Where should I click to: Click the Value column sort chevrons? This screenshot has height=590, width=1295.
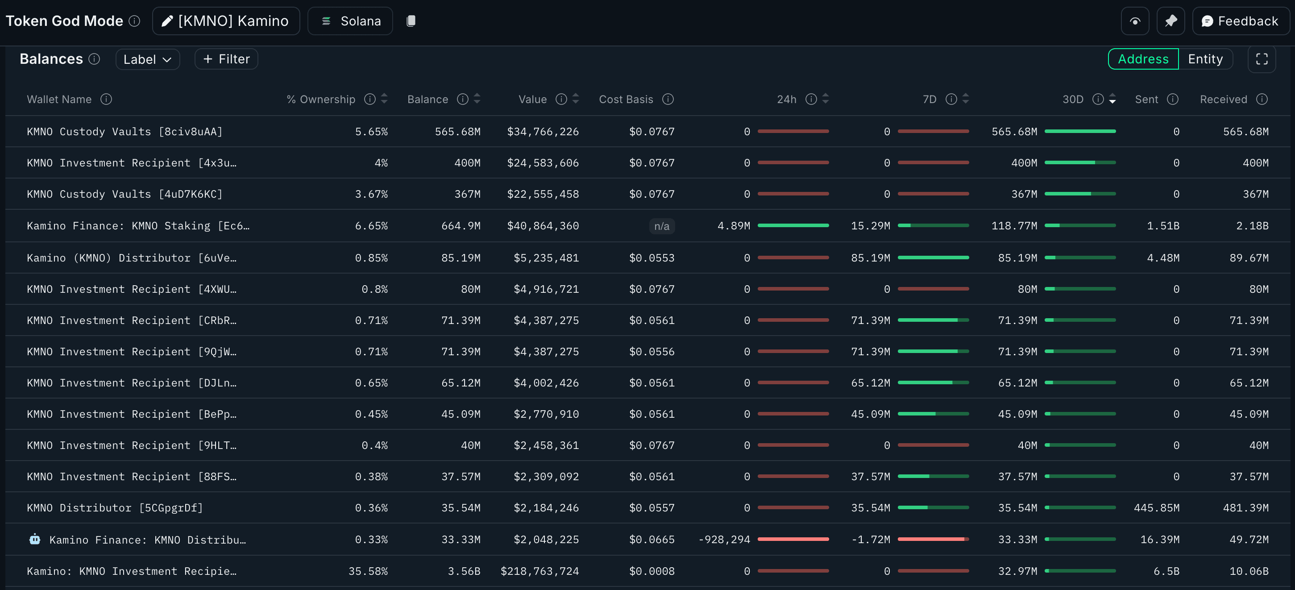576,99
